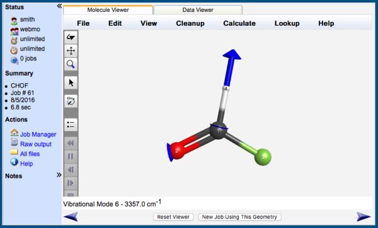Select the Zoom magnifier tool
Screen dimensions: 378x228
(x=71, y=64)
